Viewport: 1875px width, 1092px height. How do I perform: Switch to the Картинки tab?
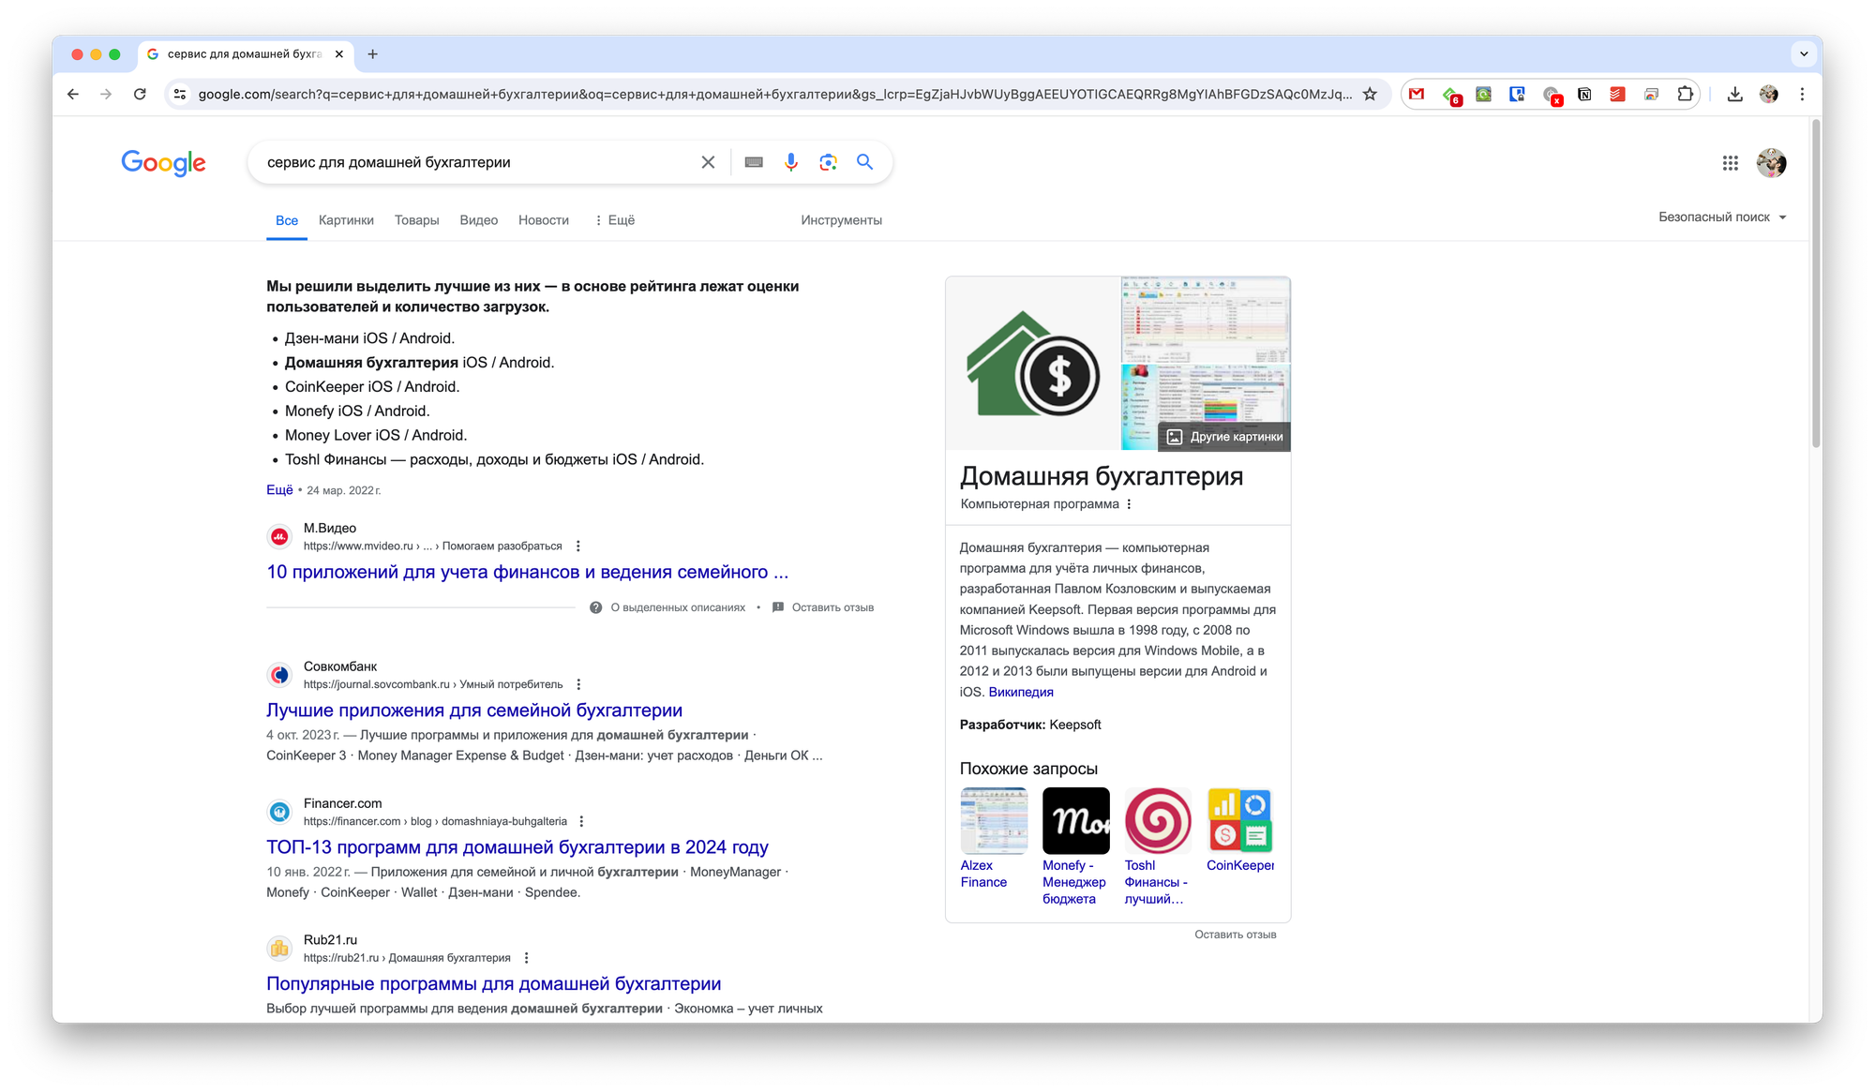click(x=346, y=220)
